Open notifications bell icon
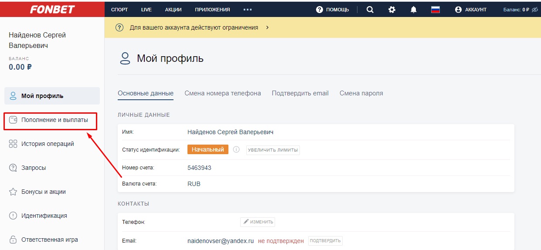The width and height of the screenshot is (541, 250). [x=414, y=10]
